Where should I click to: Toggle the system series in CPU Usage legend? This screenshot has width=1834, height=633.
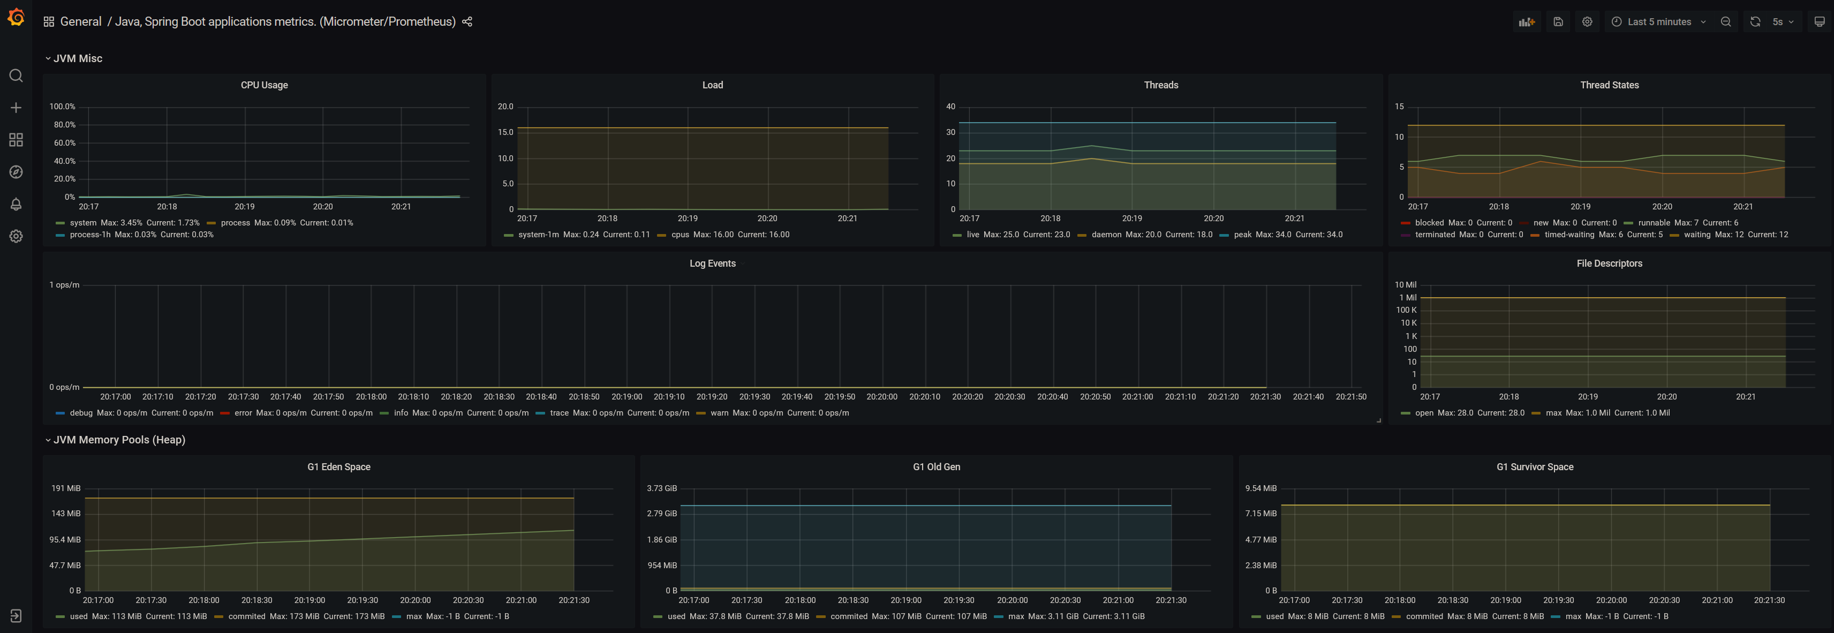[82, 223]
